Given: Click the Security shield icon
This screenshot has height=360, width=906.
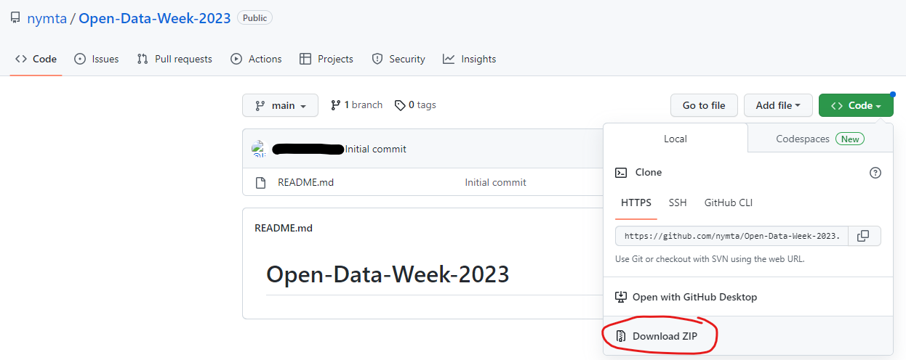Looking at the screenshot, I should pyautogui.click(x=377, y=59).
